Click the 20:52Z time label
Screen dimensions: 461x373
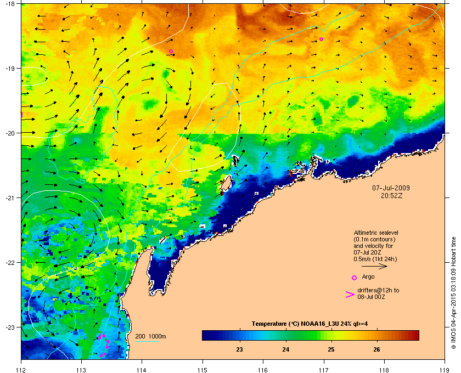click(392, 195)
